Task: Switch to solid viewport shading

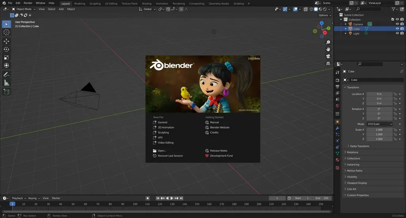Action: click(316, 9)
